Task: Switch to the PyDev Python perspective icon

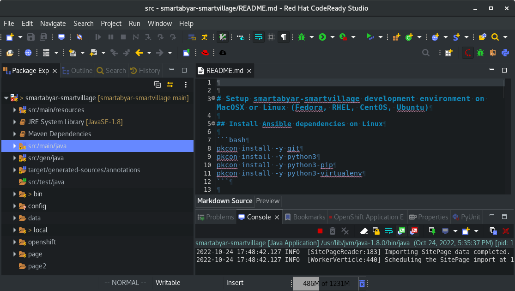Action: pyautogui.click(x=505, y=53)
